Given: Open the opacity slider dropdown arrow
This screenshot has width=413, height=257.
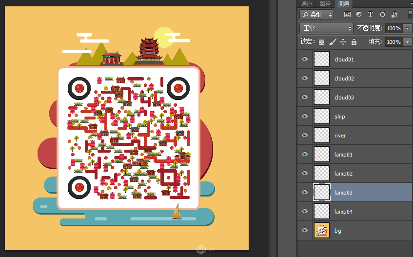Looking at the screenshot, I should [408, 28].
